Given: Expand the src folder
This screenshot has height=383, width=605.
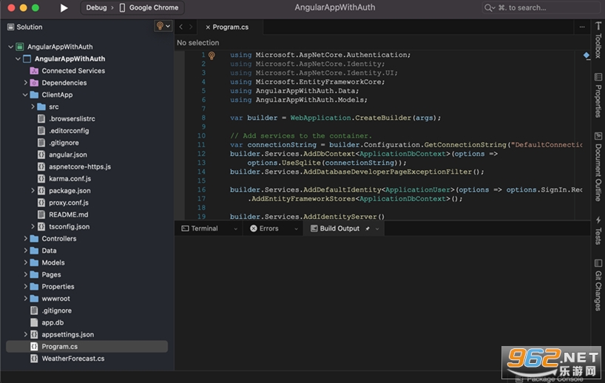Looking at the screenshot, I should (33, 106).
